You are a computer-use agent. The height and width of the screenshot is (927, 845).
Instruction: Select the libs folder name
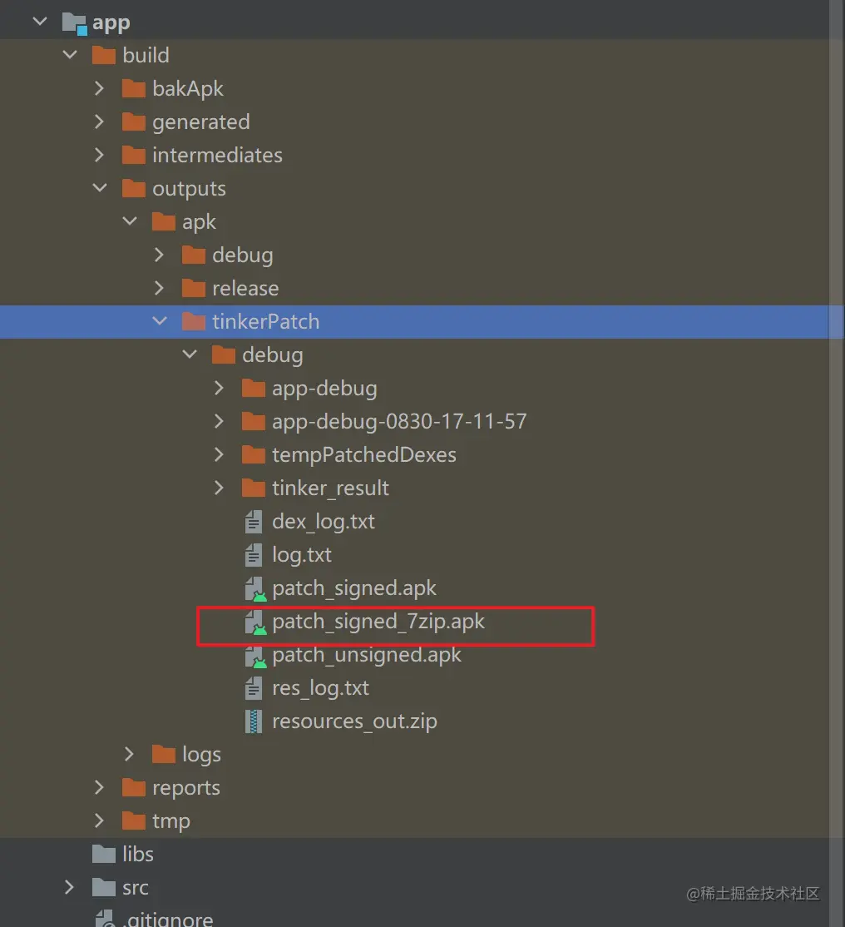click(x=138, y=855)
